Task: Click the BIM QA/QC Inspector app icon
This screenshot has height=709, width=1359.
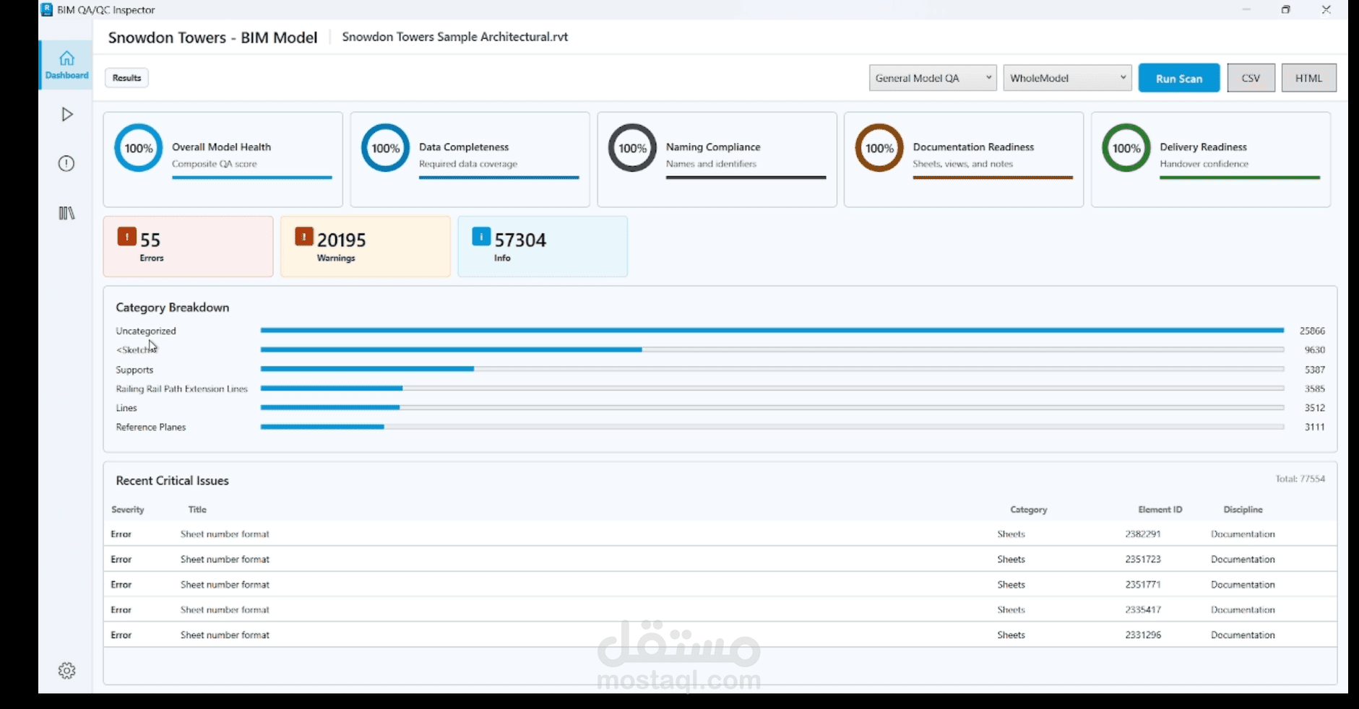Action: pyautogui.click(x=47, y=9)
